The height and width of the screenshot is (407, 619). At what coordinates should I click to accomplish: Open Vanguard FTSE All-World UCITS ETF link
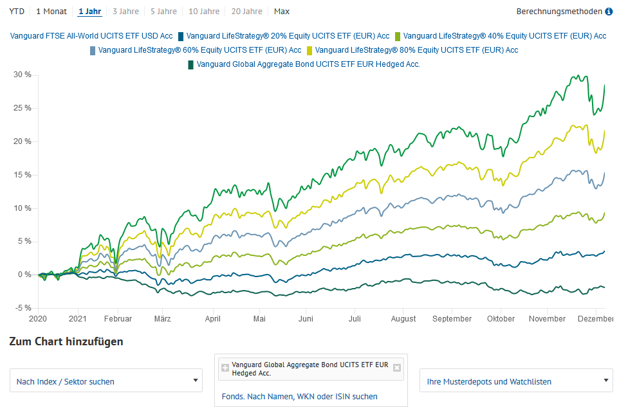[x=91, y=36]
